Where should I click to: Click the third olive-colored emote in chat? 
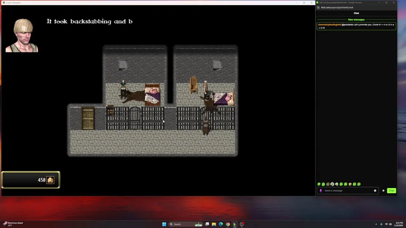[328, 184]
